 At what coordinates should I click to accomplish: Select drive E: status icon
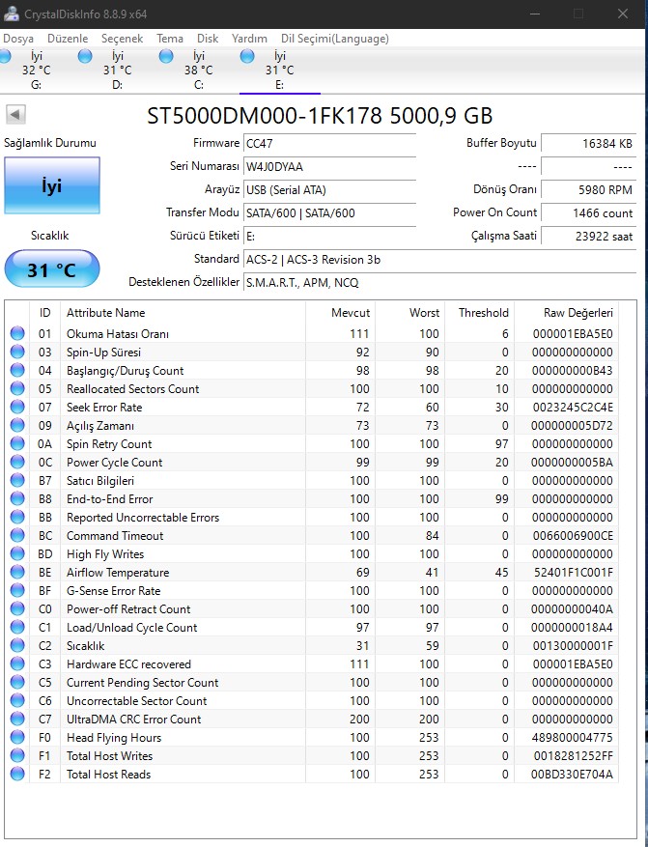click(247, 56)
